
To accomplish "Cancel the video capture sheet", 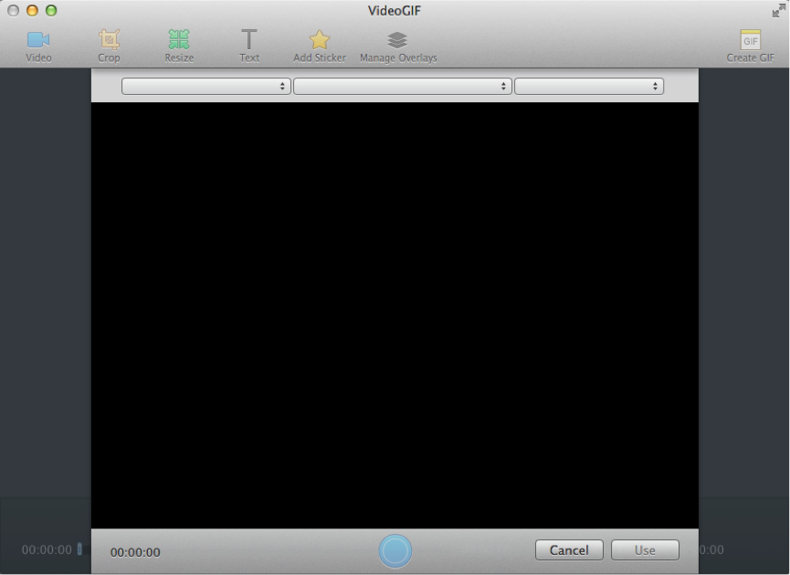I will [x=569, y=550].
